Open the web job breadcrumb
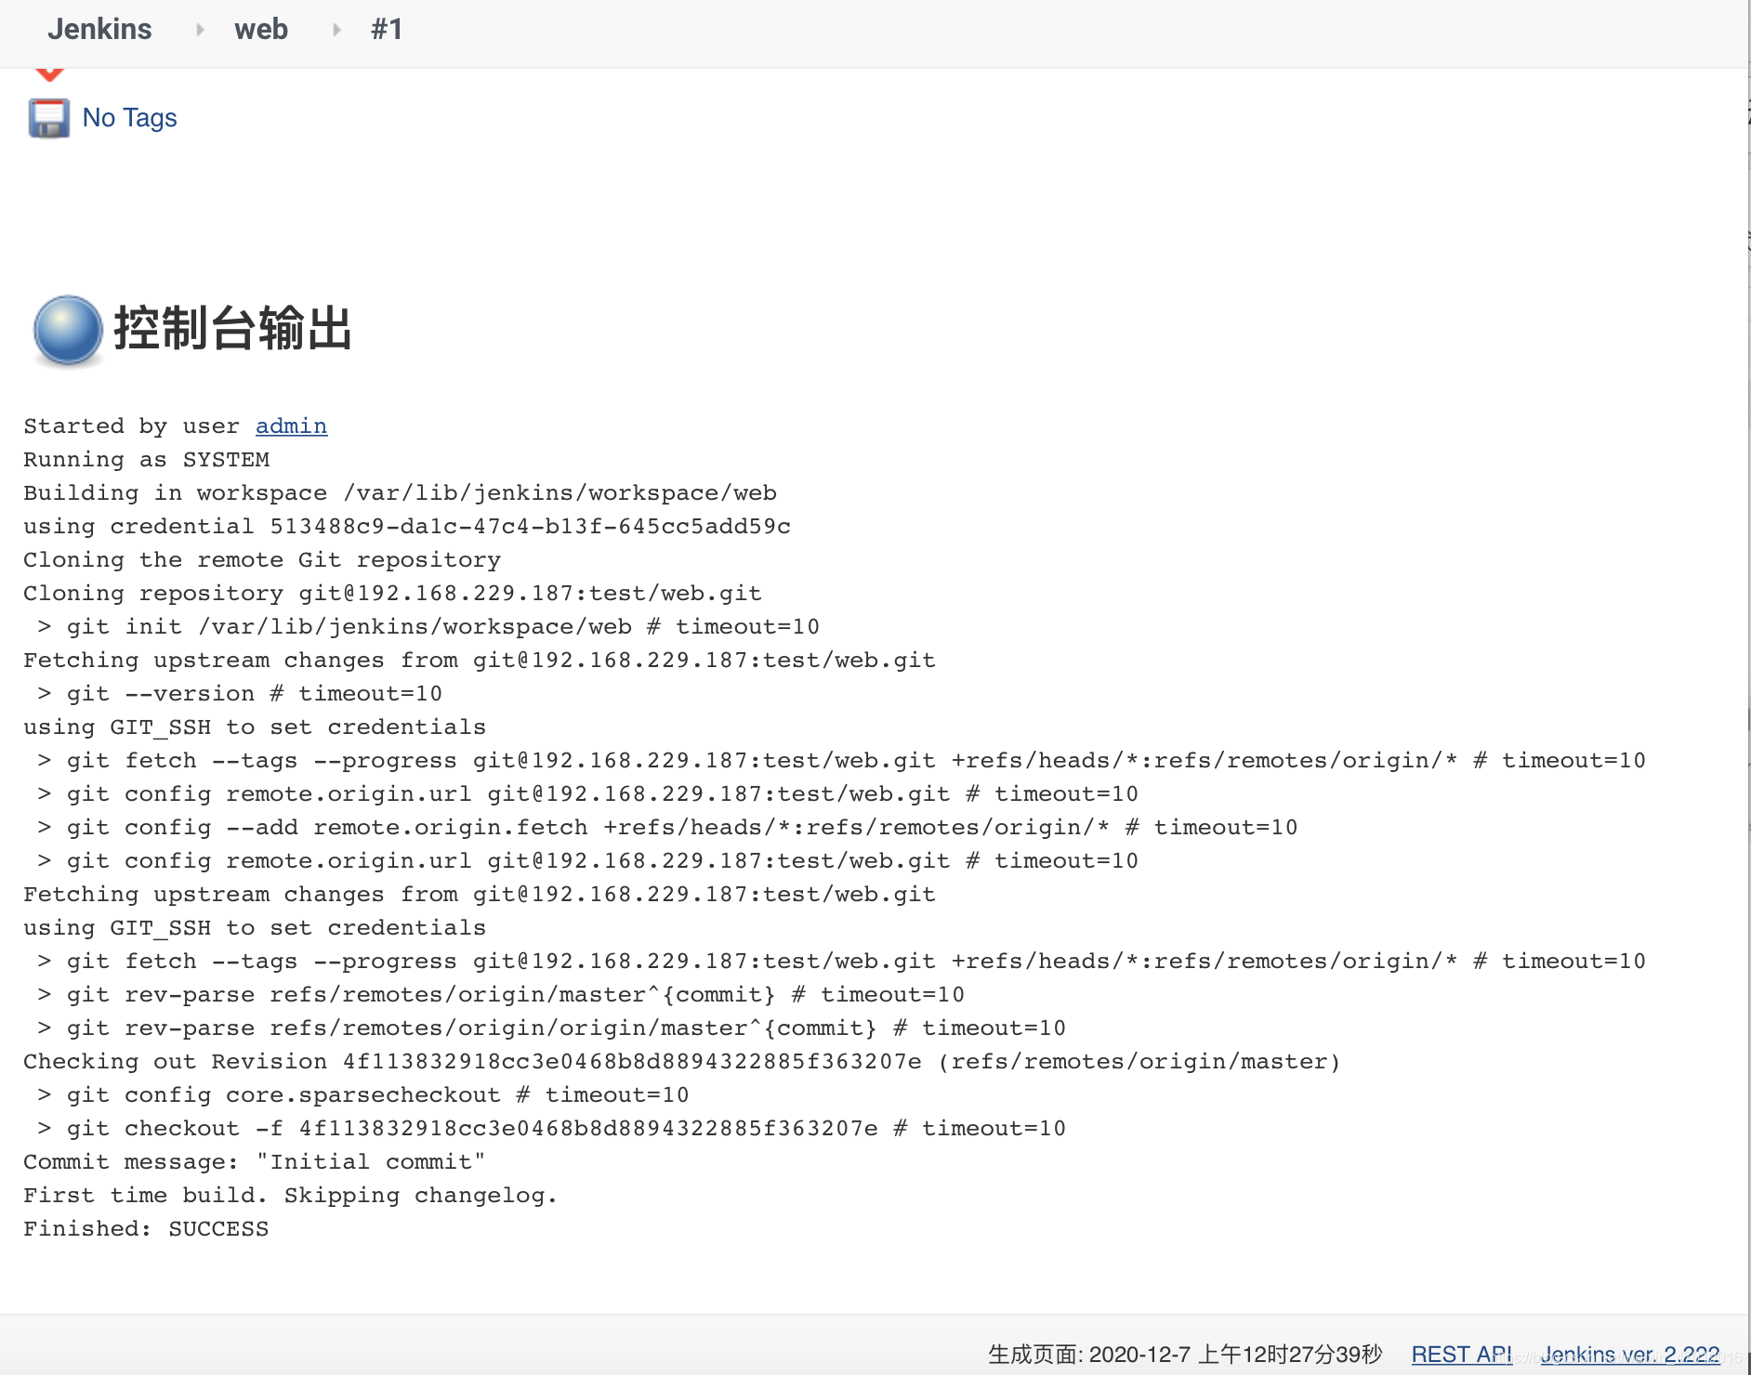This screenshot has height=1375, width=1751. pyautogui.click(x=261, y=30)
